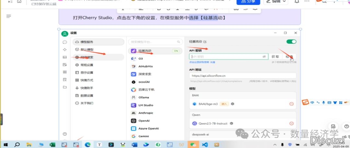Select 模型服务 in settings menu

99,42
